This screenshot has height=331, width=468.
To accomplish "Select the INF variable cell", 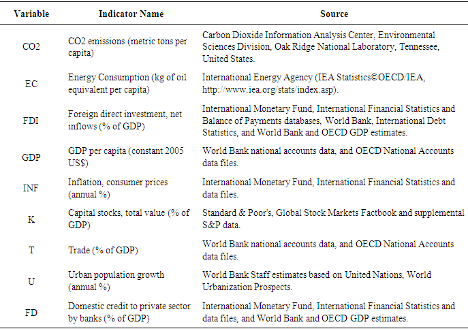I will pos(31,188).
